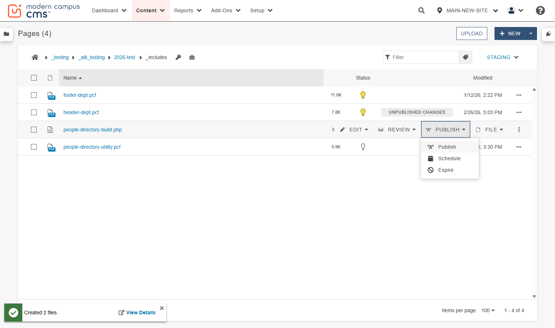
Task: Open more actions for people-directory-utility.pcf
Action: pos(519,147)
